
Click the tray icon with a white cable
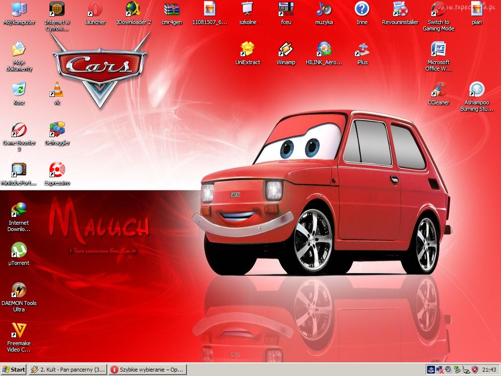(x=466, y=370)
